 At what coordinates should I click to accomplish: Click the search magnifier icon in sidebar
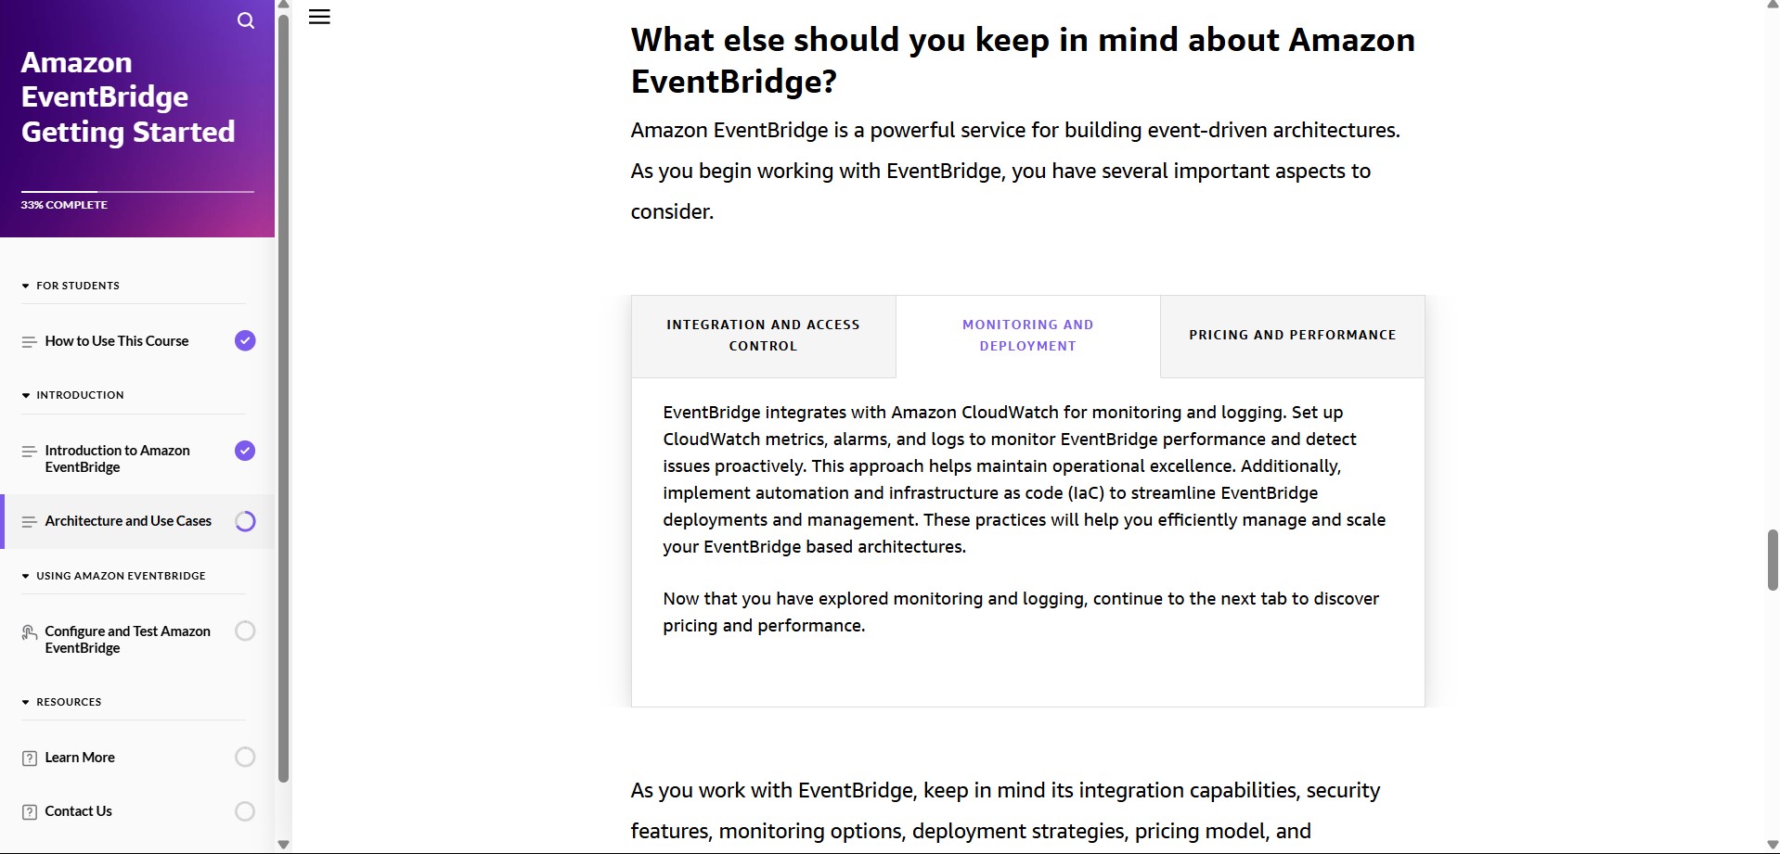tap(246, 20)
